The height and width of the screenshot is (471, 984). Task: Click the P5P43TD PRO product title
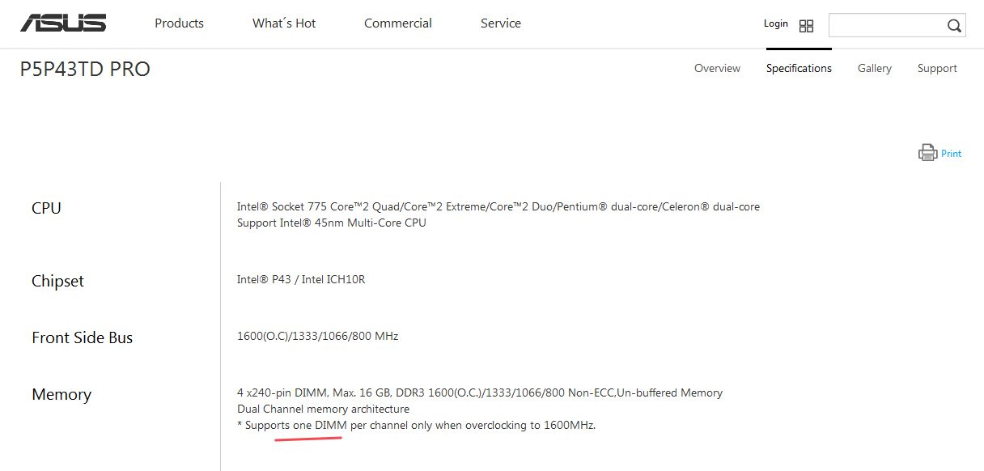(85, 70)
